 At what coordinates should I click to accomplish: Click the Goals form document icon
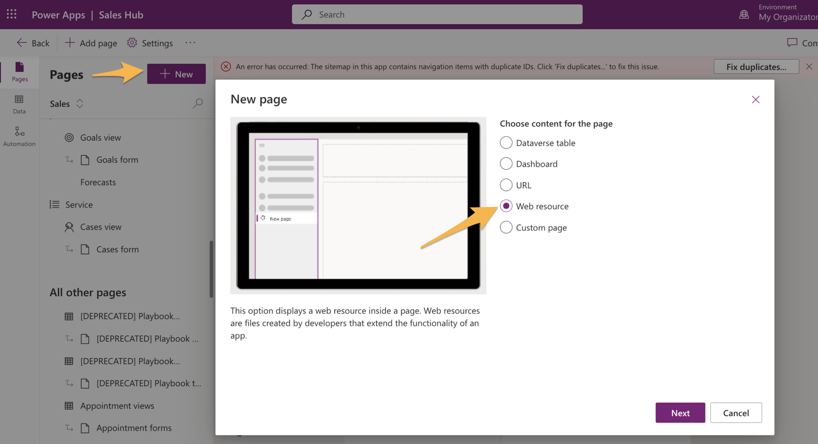tap(85, 160)
